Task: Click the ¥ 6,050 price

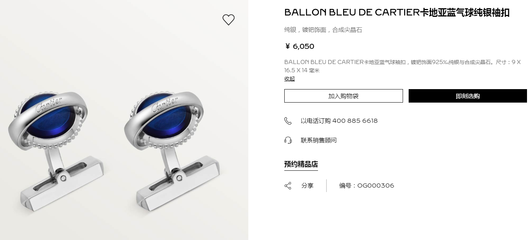Action: click(300, 46)
